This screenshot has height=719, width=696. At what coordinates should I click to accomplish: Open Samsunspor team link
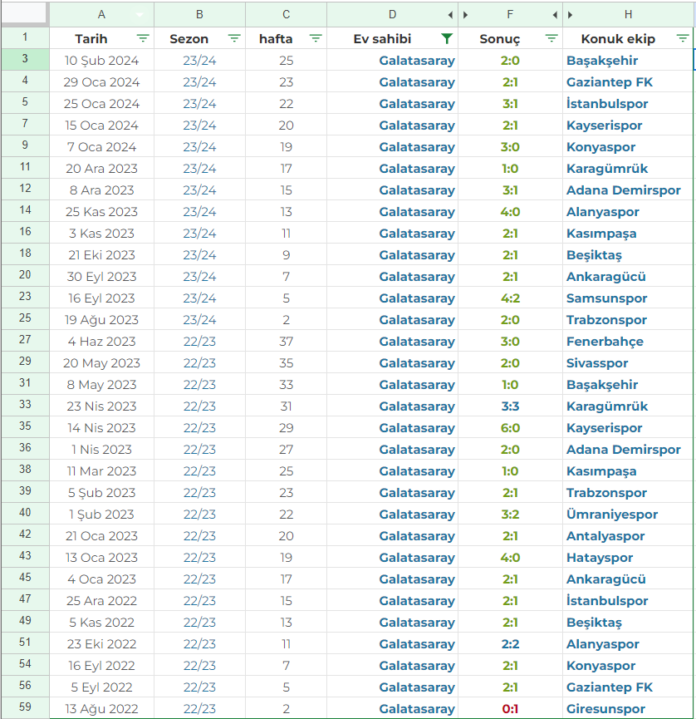point(606,298)
